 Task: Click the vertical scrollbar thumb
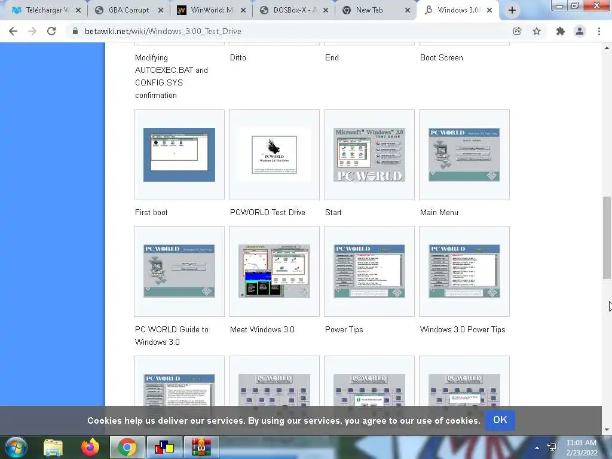(x=607, y=238)
